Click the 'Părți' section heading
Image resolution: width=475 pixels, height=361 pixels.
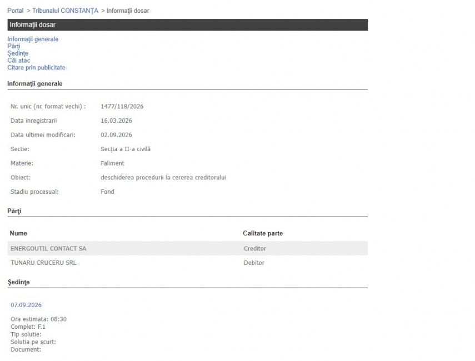tap(14, 211)
